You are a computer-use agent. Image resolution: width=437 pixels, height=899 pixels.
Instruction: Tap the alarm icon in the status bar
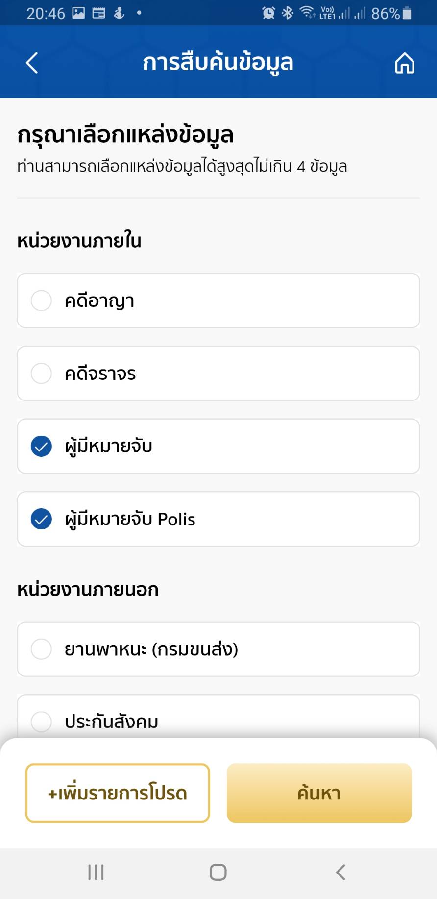pyautogui.click(x=268, y=13)
